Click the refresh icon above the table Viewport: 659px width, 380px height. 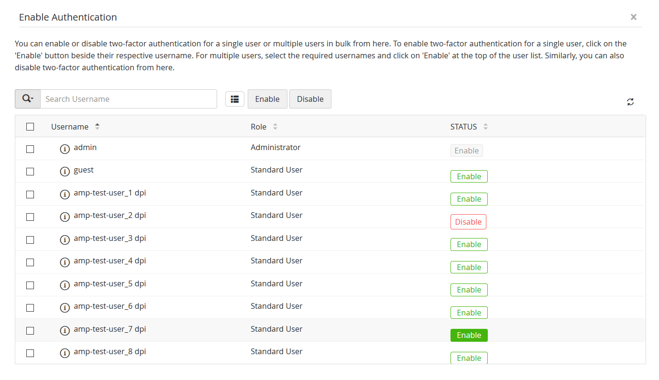tap(630, 101)
